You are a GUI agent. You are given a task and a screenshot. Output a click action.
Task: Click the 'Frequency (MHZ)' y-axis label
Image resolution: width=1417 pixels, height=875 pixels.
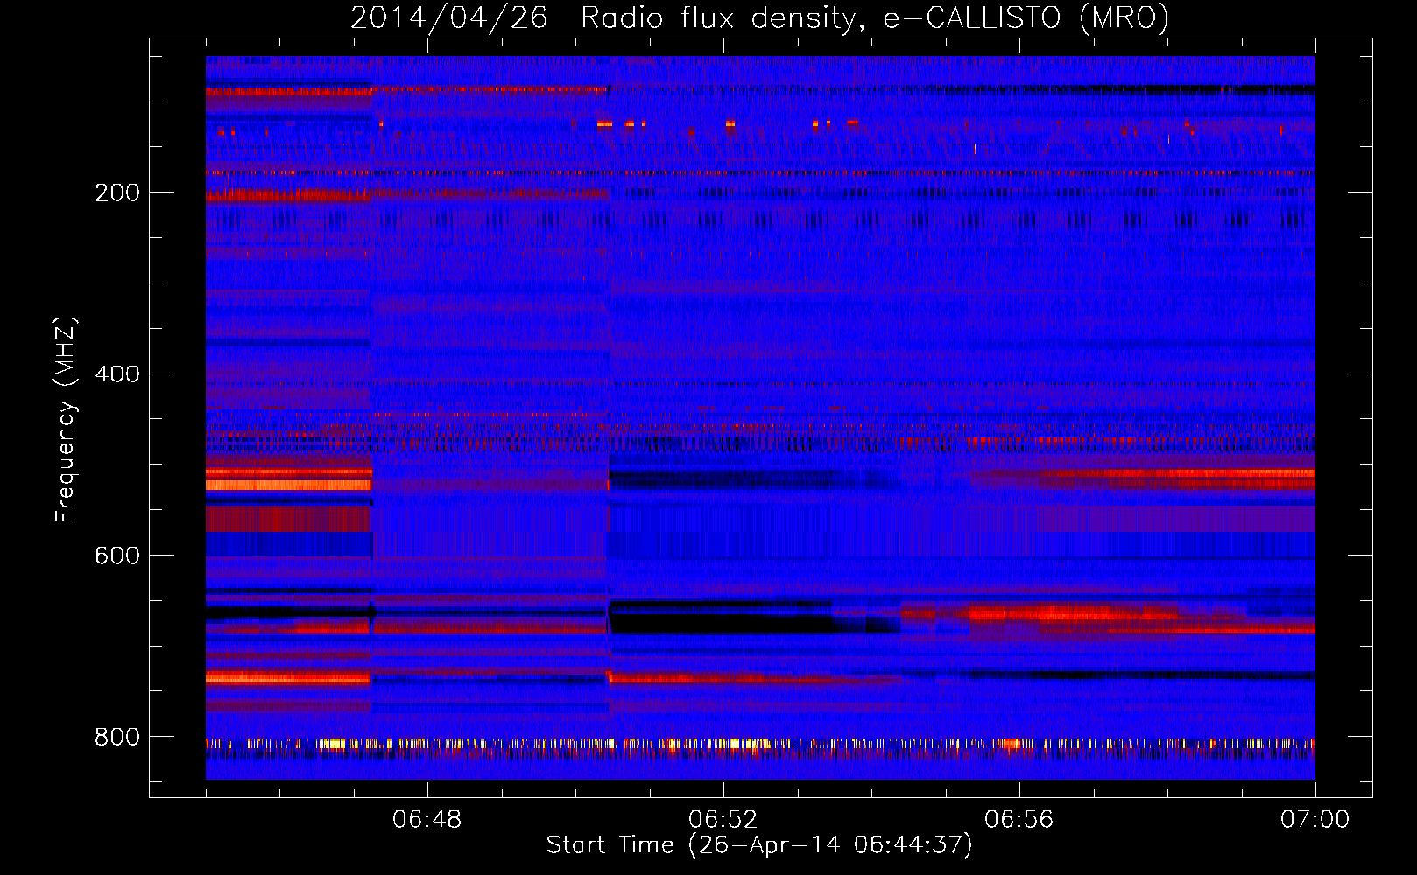66,419
